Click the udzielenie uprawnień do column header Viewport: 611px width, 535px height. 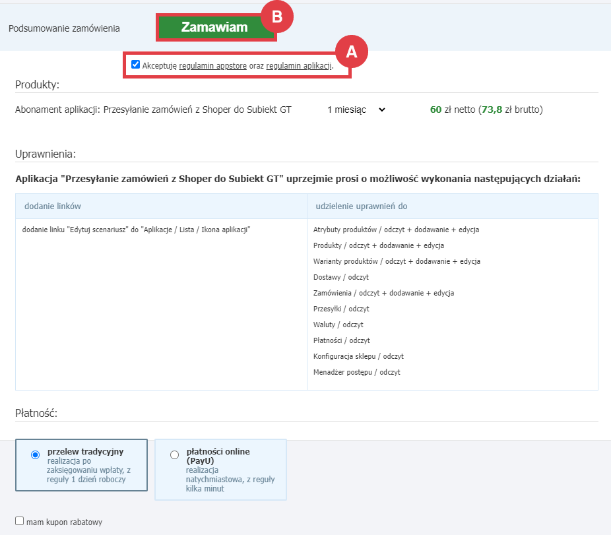[x=362, y=206]
